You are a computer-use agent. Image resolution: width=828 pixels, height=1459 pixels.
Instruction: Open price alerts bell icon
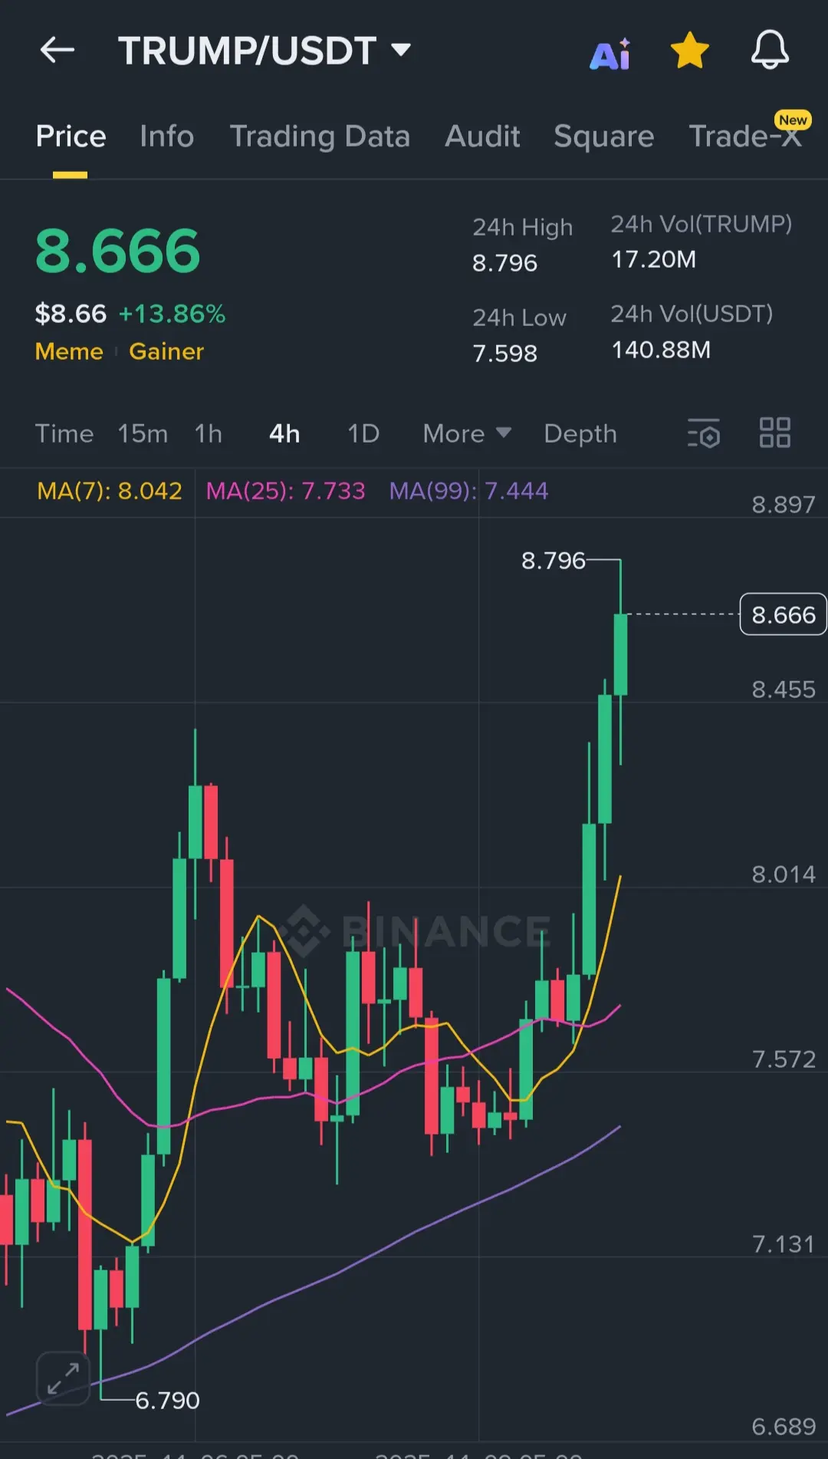click(770, 51)
